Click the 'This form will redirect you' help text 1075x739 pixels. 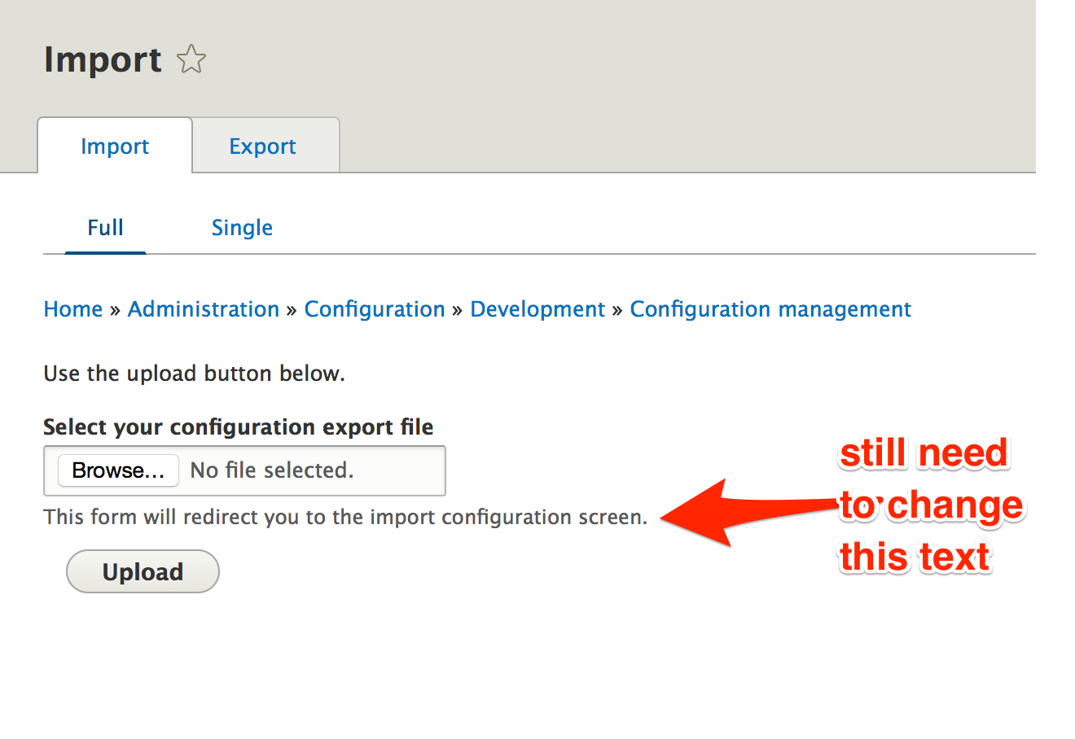tap(345, 518)
